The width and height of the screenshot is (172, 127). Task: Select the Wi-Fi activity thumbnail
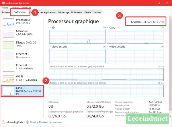click(8, 79)
